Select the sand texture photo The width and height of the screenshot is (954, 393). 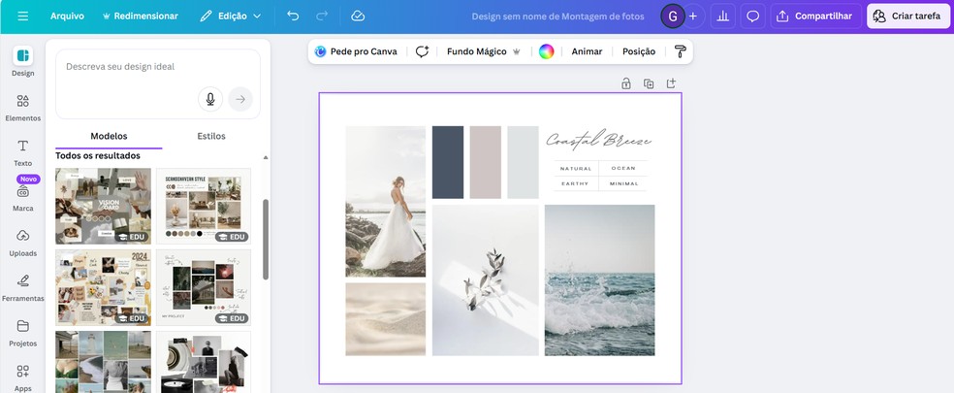[386, 319]
